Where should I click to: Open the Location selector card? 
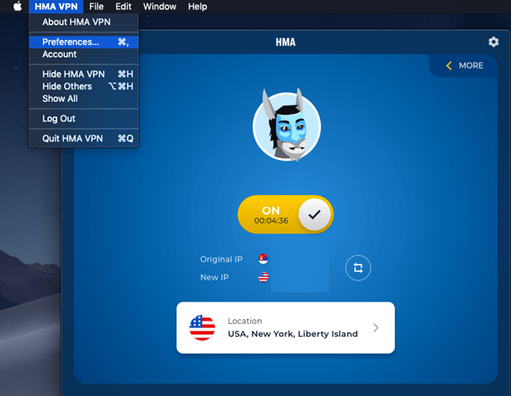coord(286,327)
